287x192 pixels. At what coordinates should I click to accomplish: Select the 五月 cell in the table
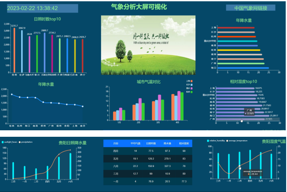point(116,159)
